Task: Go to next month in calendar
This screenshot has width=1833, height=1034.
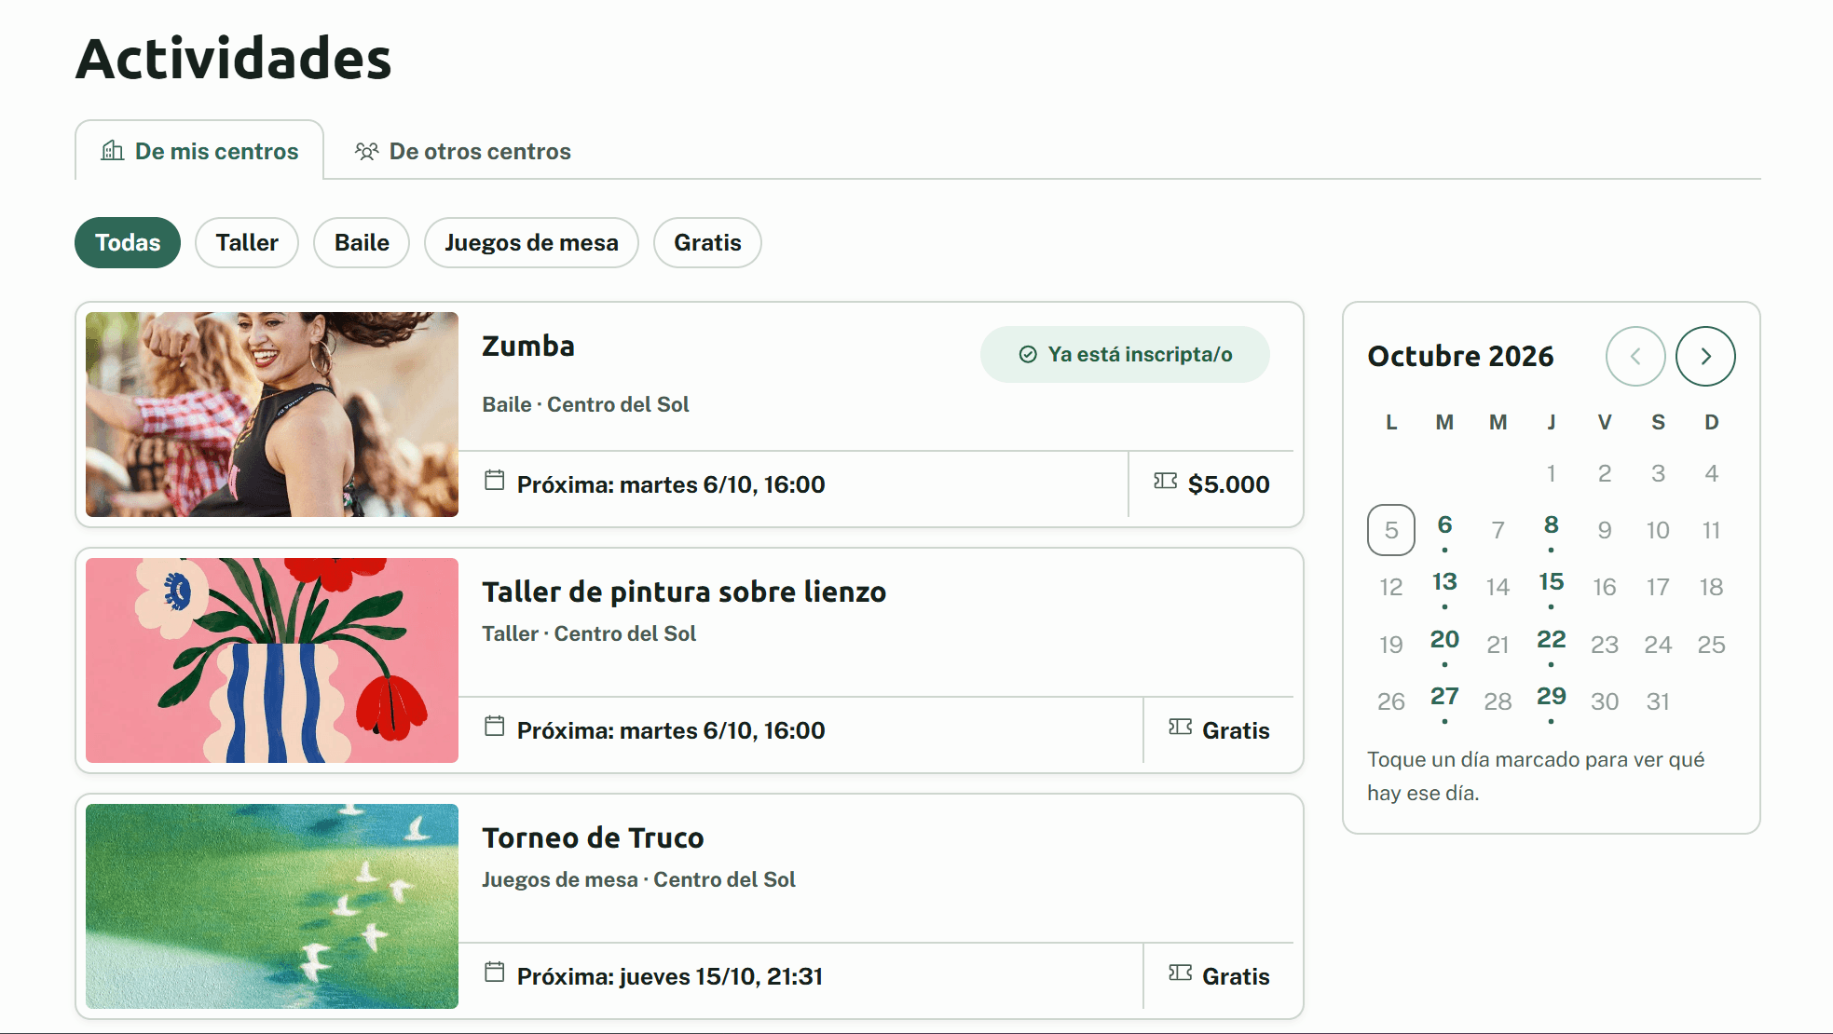Action: pos(1705,356)
